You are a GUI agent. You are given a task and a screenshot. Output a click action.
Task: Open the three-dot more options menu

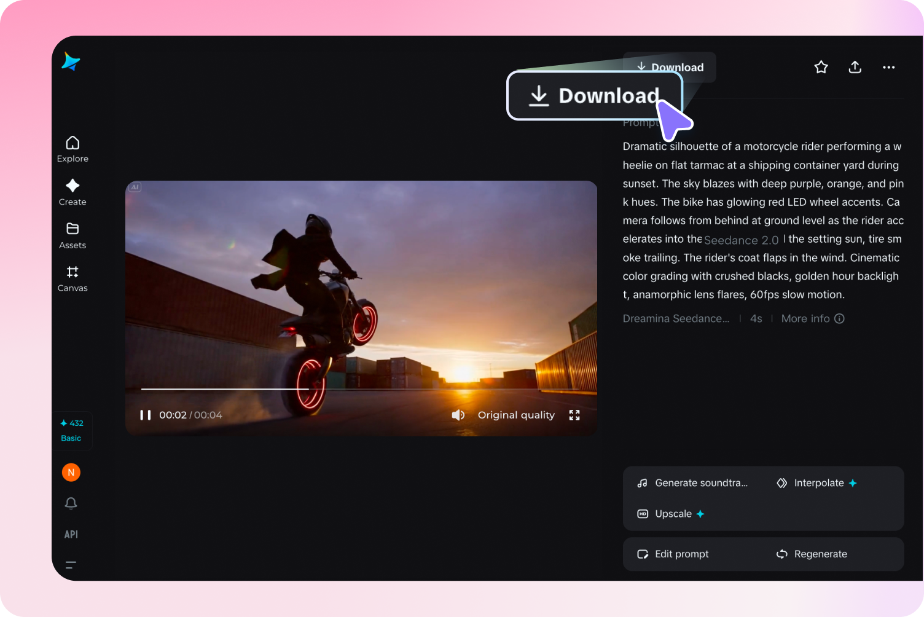coord(889,67)
